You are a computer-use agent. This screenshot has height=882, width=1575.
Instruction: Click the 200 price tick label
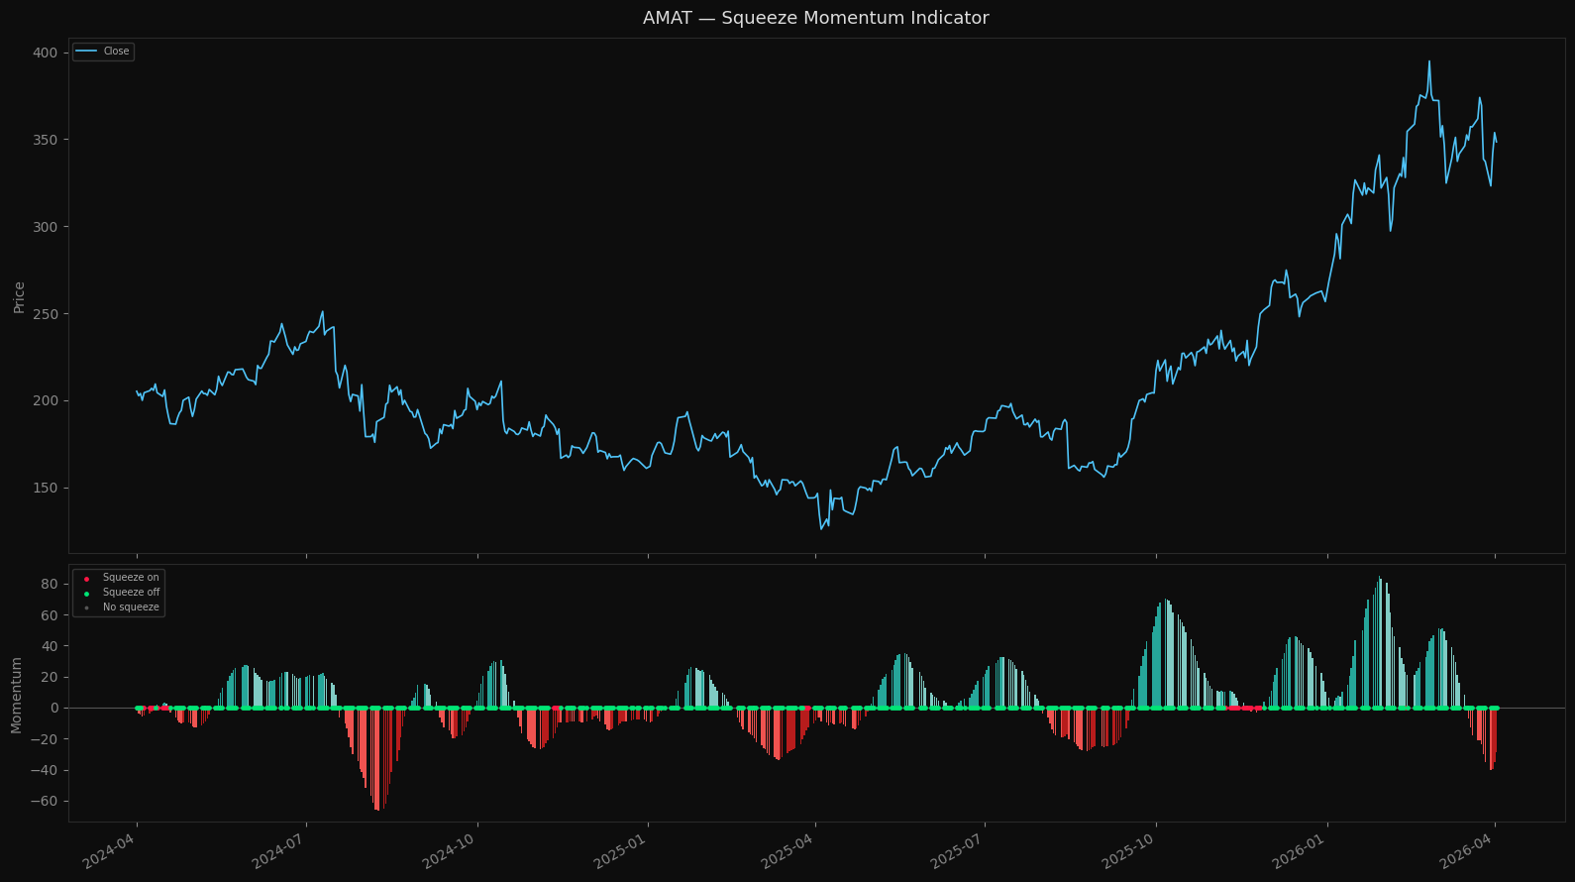point(46,401)
